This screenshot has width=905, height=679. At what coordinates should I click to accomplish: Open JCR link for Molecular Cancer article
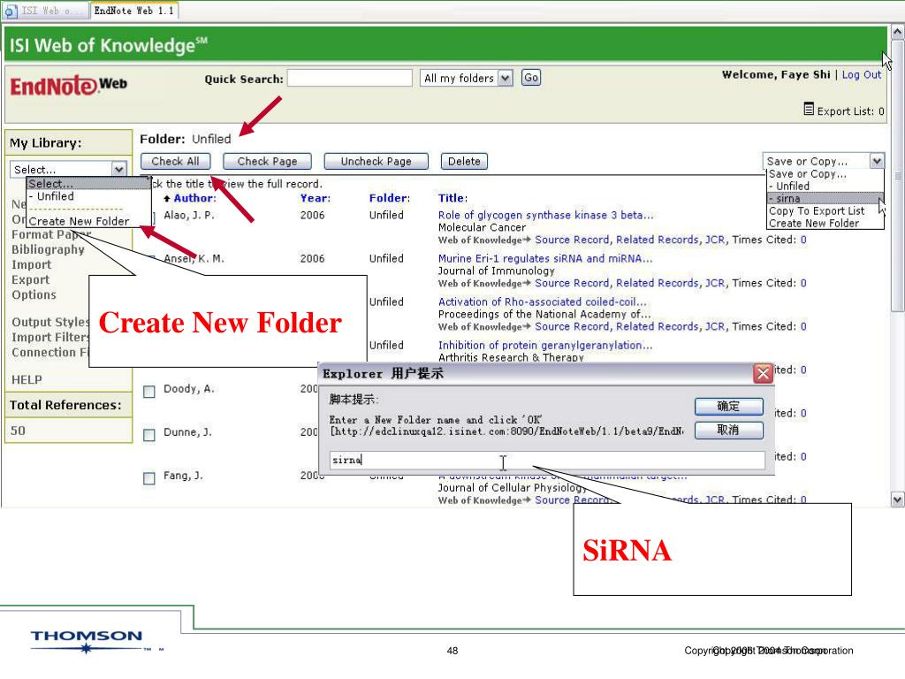pos(715,240)
